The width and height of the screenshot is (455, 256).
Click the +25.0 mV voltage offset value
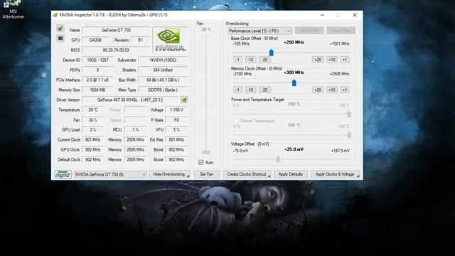pyautogui.click(x=294, y=149)
